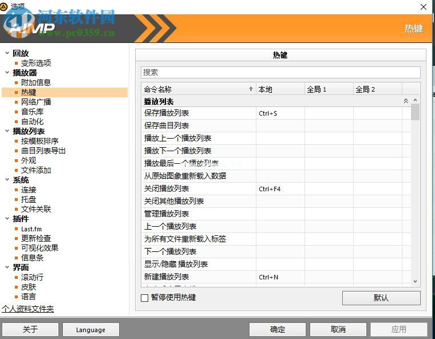Click the Ctrl+S local hotkey cell
435x339 pixels.
pyautogui.click(x=280, y=113)
